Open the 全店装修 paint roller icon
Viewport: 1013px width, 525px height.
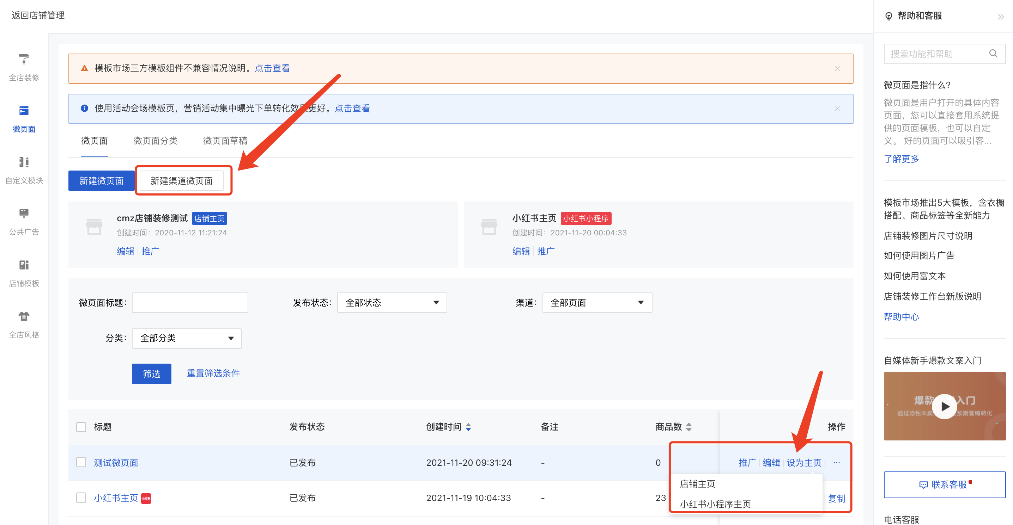24,59
